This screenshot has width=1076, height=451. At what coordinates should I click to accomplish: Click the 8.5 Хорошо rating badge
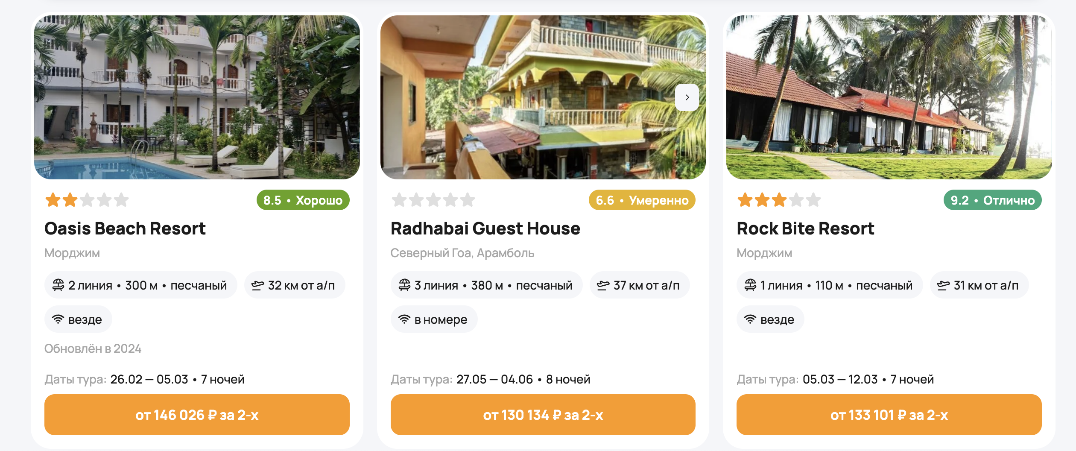pyautogui.click(x=303, y=200)
